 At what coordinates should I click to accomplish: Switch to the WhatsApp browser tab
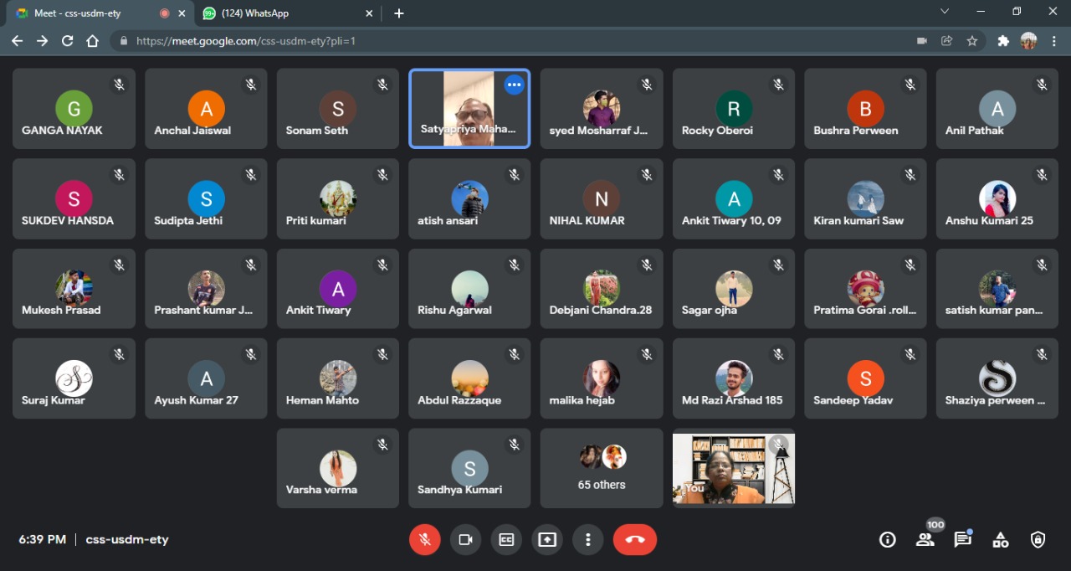289,13
